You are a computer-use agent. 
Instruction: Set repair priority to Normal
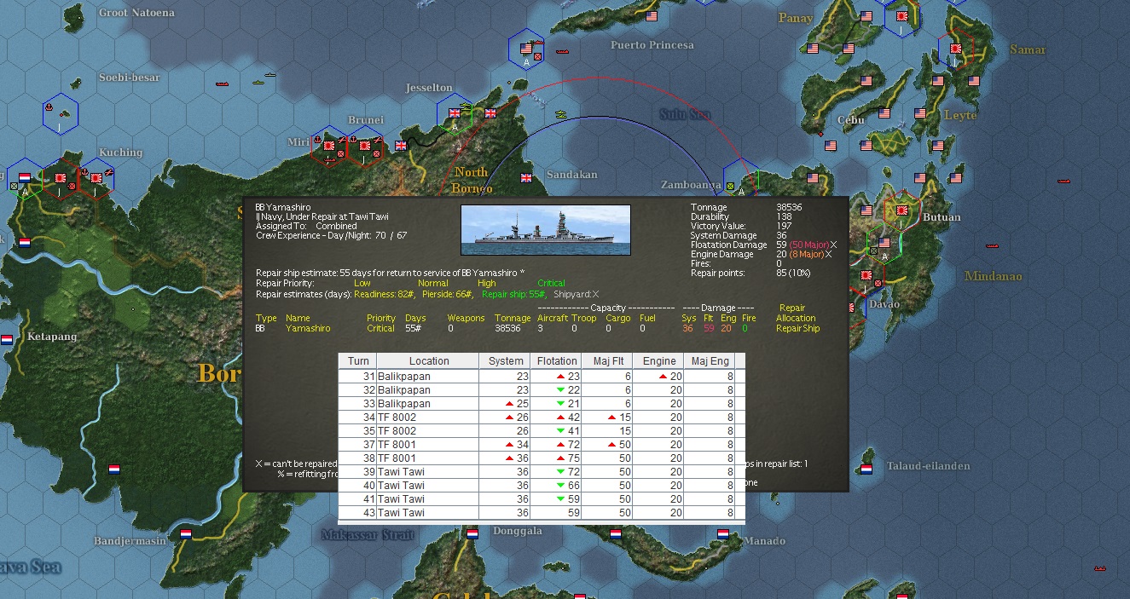(432, 283)
